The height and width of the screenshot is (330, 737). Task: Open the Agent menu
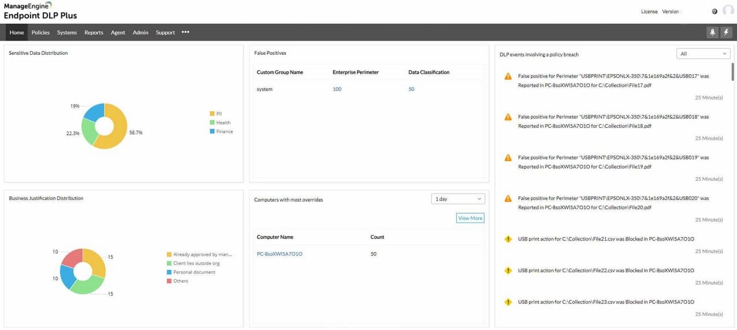(118, 32)
